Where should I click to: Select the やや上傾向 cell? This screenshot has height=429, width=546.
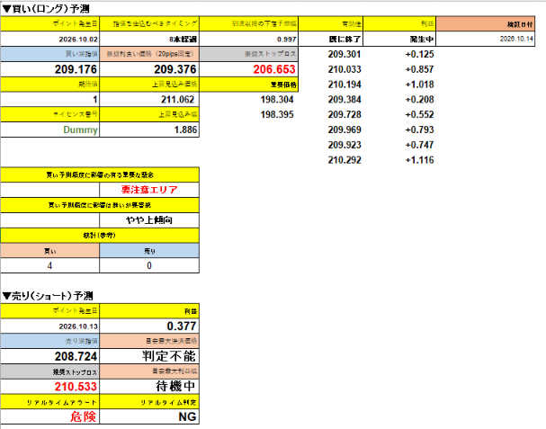(149, 220)
